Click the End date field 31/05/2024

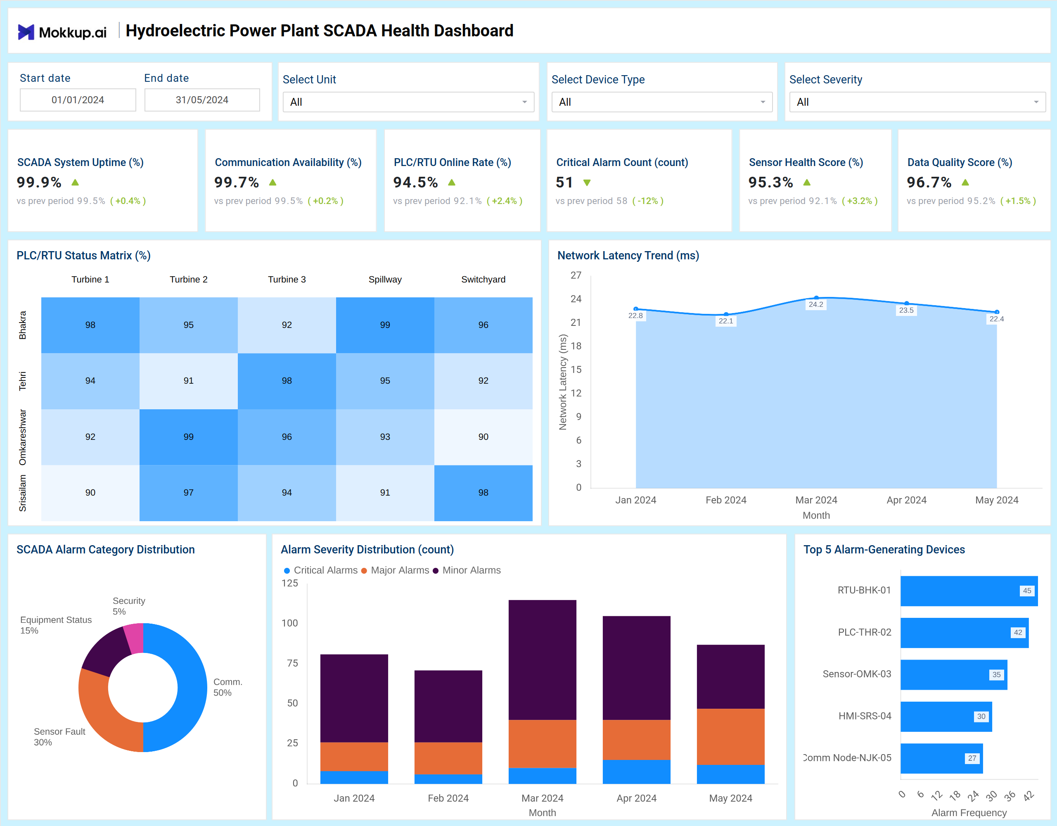(x=202, y=100)
